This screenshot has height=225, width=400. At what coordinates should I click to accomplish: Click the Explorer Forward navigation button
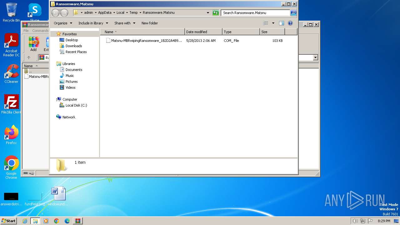64,13
